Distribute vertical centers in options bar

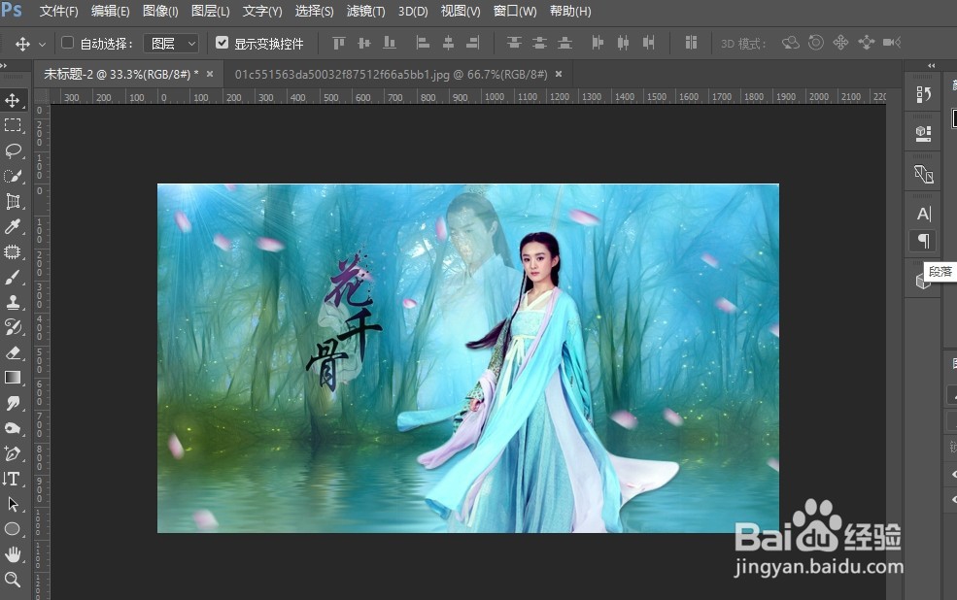click(539, 43)
